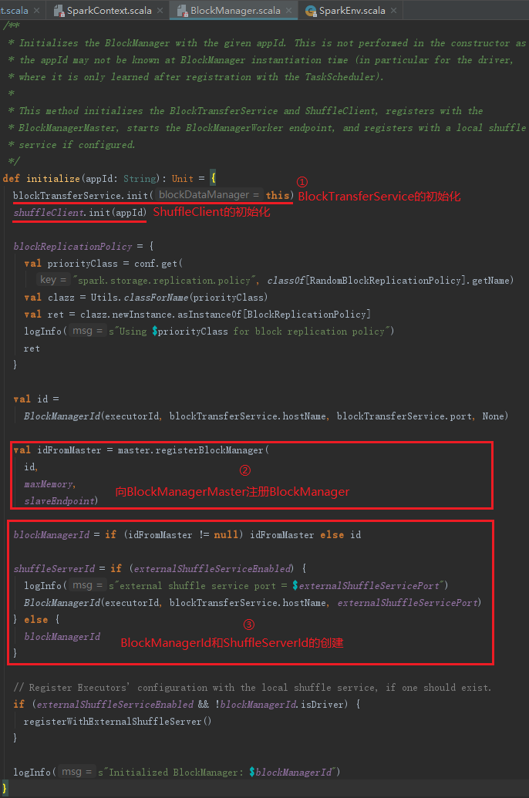
Task: Click the 'maxMemory,' argument
Action: 50,484
